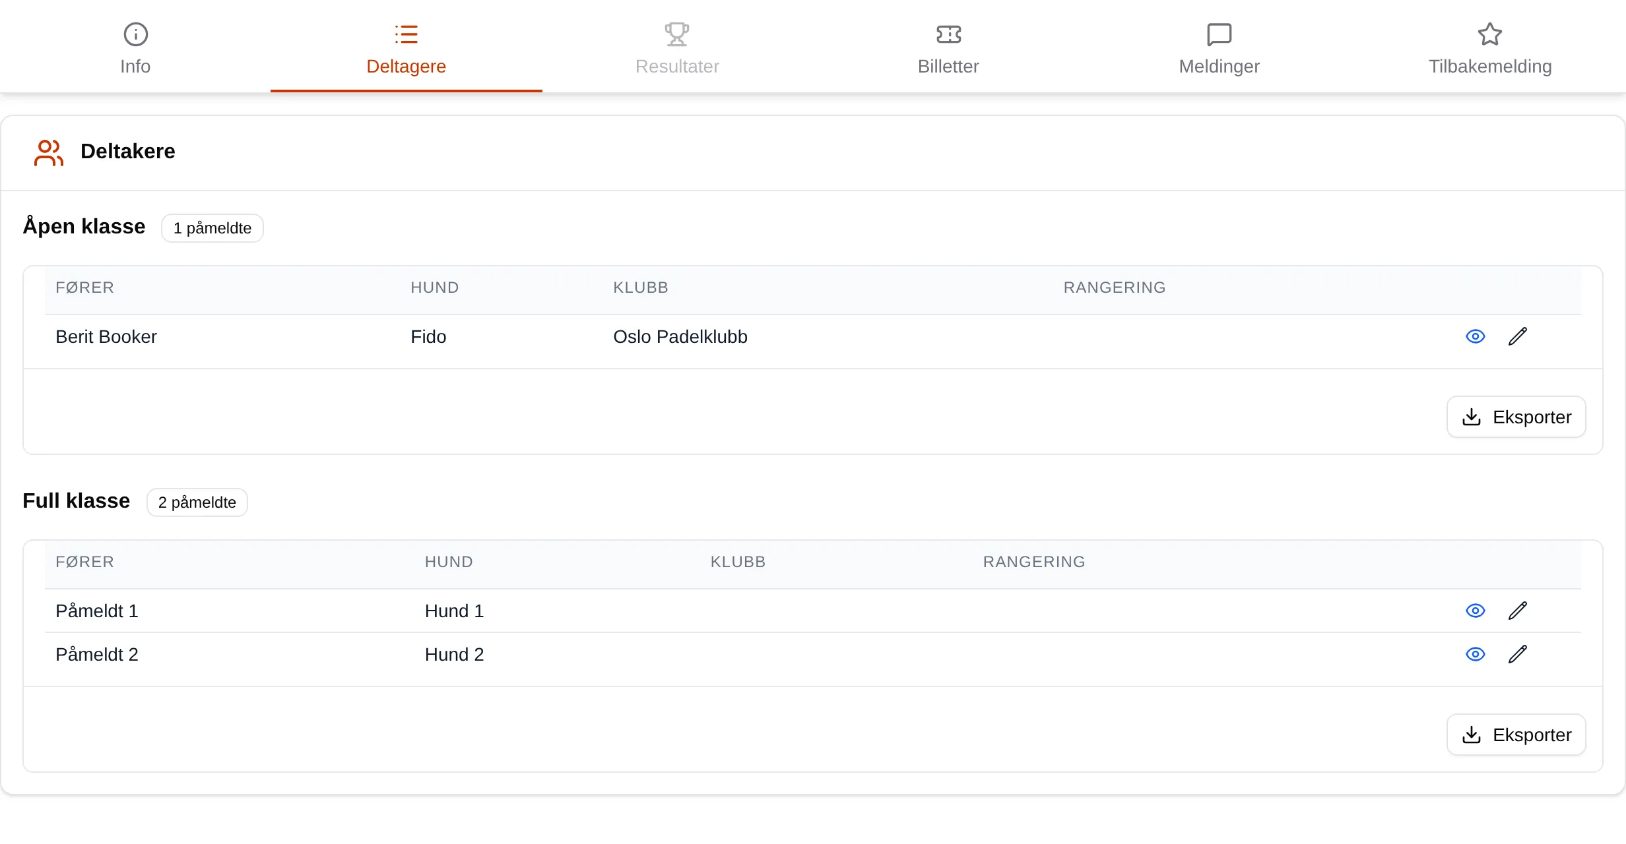Edit Berit Booker's entry with pencil icon

tap(1518, 336)
